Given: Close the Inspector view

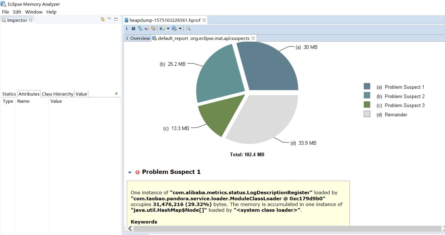Looking at the screenshot, I should (x=31, y=20).
